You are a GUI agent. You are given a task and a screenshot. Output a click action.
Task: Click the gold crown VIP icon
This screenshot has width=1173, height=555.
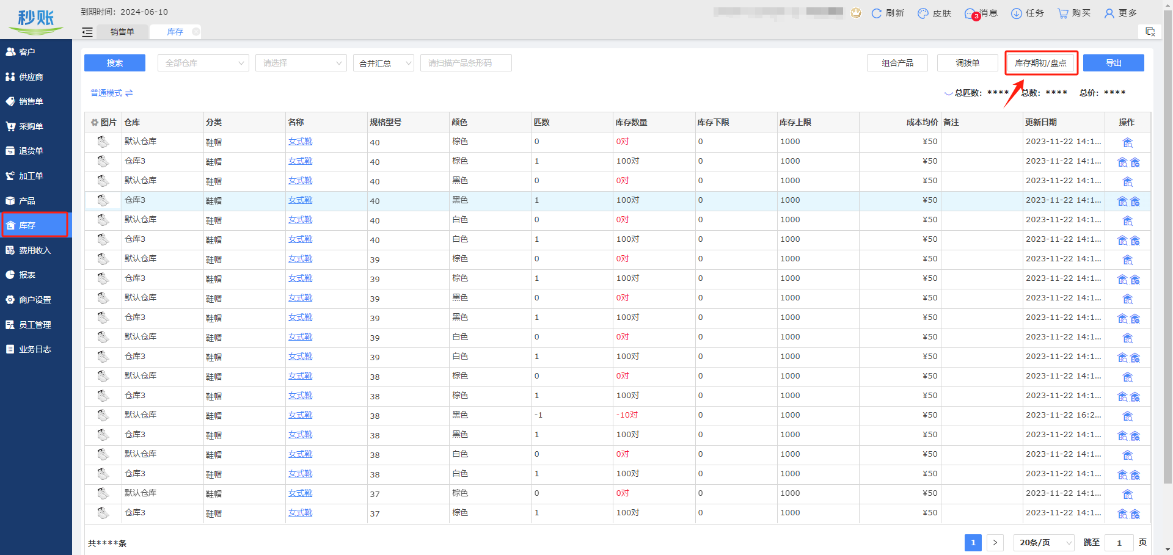(x=856, y=13)
